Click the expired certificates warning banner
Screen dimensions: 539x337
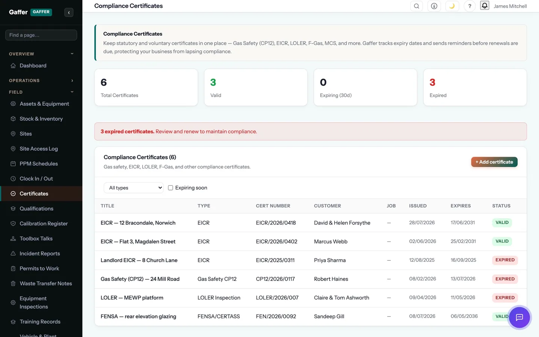[310, 131]
